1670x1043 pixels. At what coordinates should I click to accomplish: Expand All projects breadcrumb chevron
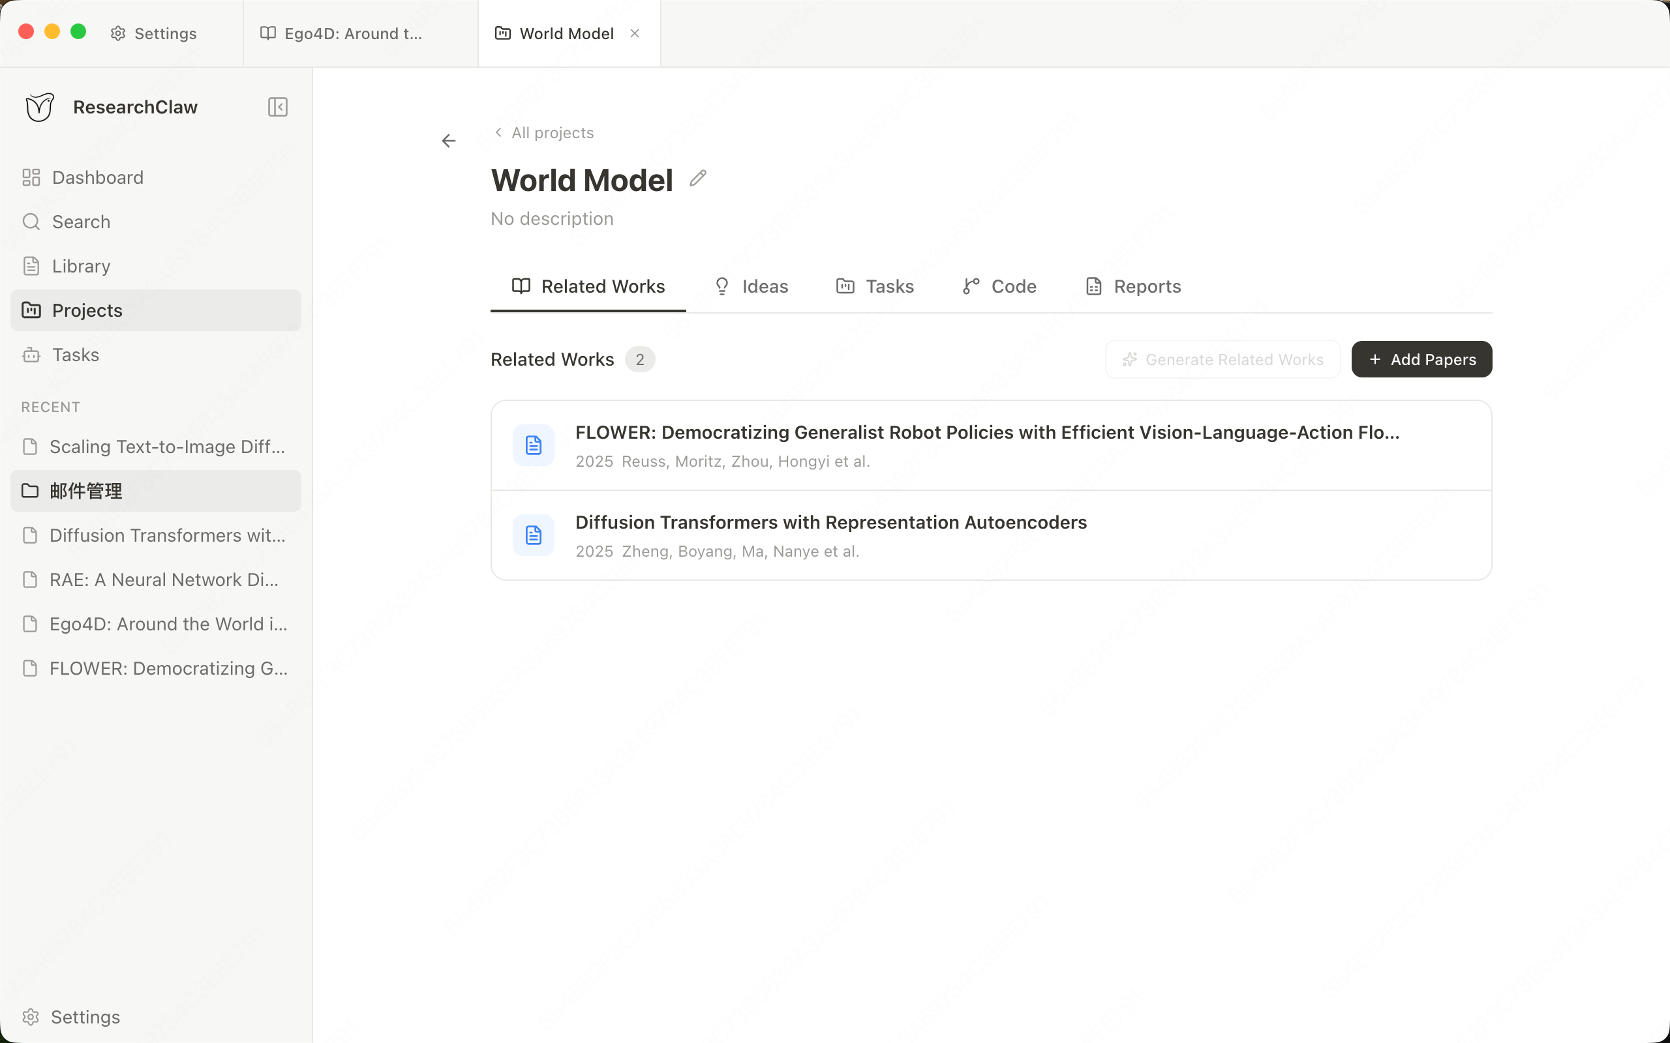pos(498,132)
